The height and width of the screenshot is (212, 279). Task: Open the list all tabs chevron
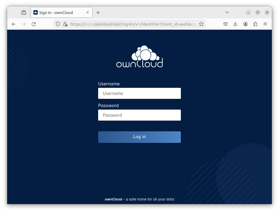coord(227,12)
